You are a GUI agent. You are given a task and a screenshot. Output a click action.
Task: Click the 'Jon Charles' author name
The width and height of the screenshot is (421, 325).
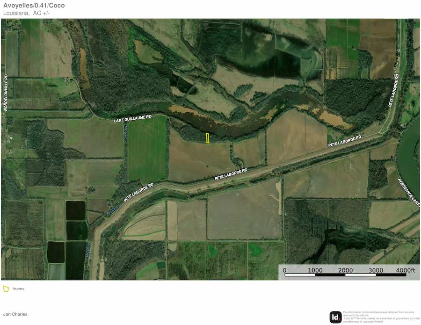tap(15, 314)
